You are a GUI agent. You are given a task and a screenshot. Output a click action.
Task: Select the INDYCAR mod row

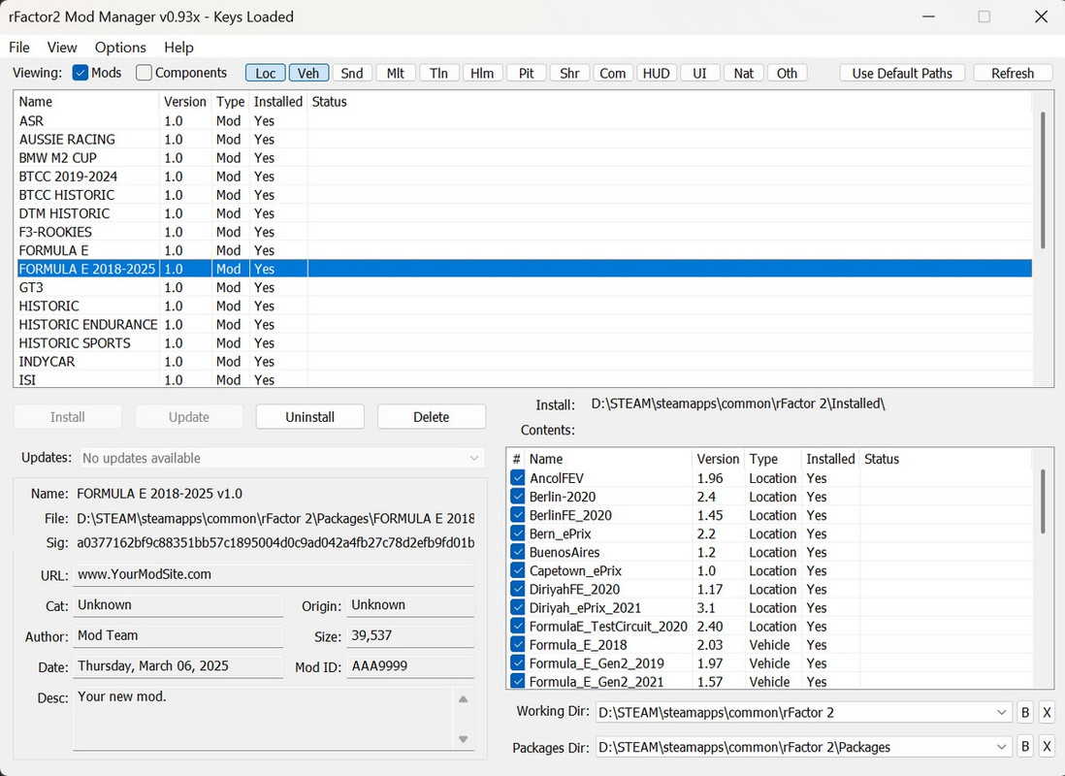523,362
